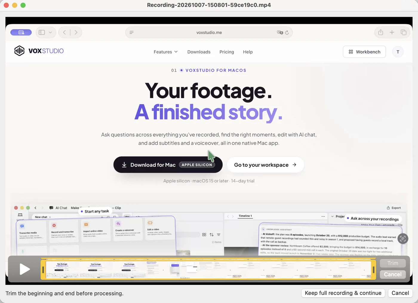Screen dimensions: 418x303
Task: Select the AI Chat tab in the app preview
Action: click(x=58, y=208)
